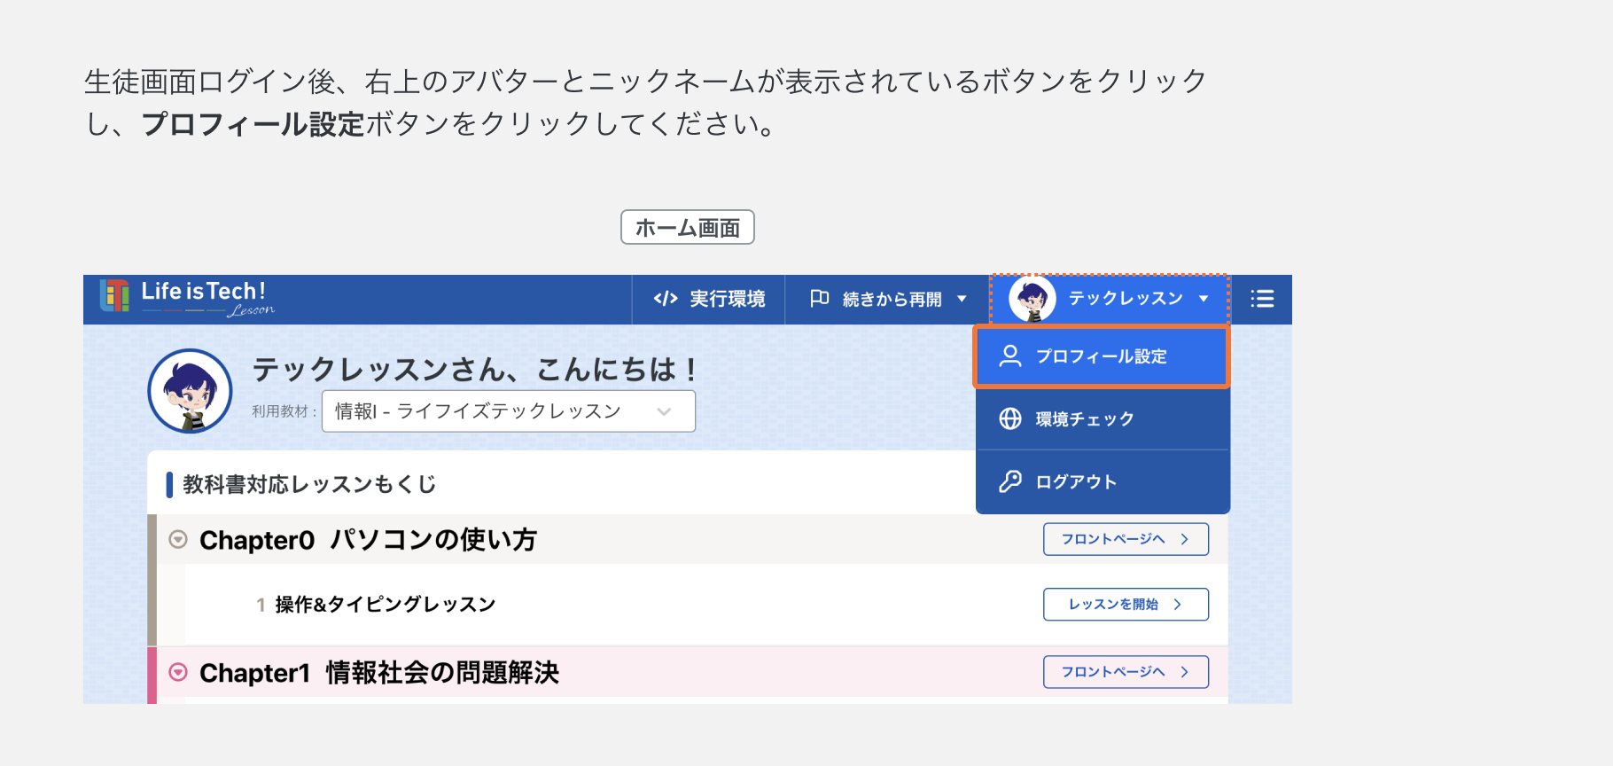Click the Life is Tech! Lesson logo
Image resolution: width=1613 pixels, height=766 pixels.
(187, 299)
